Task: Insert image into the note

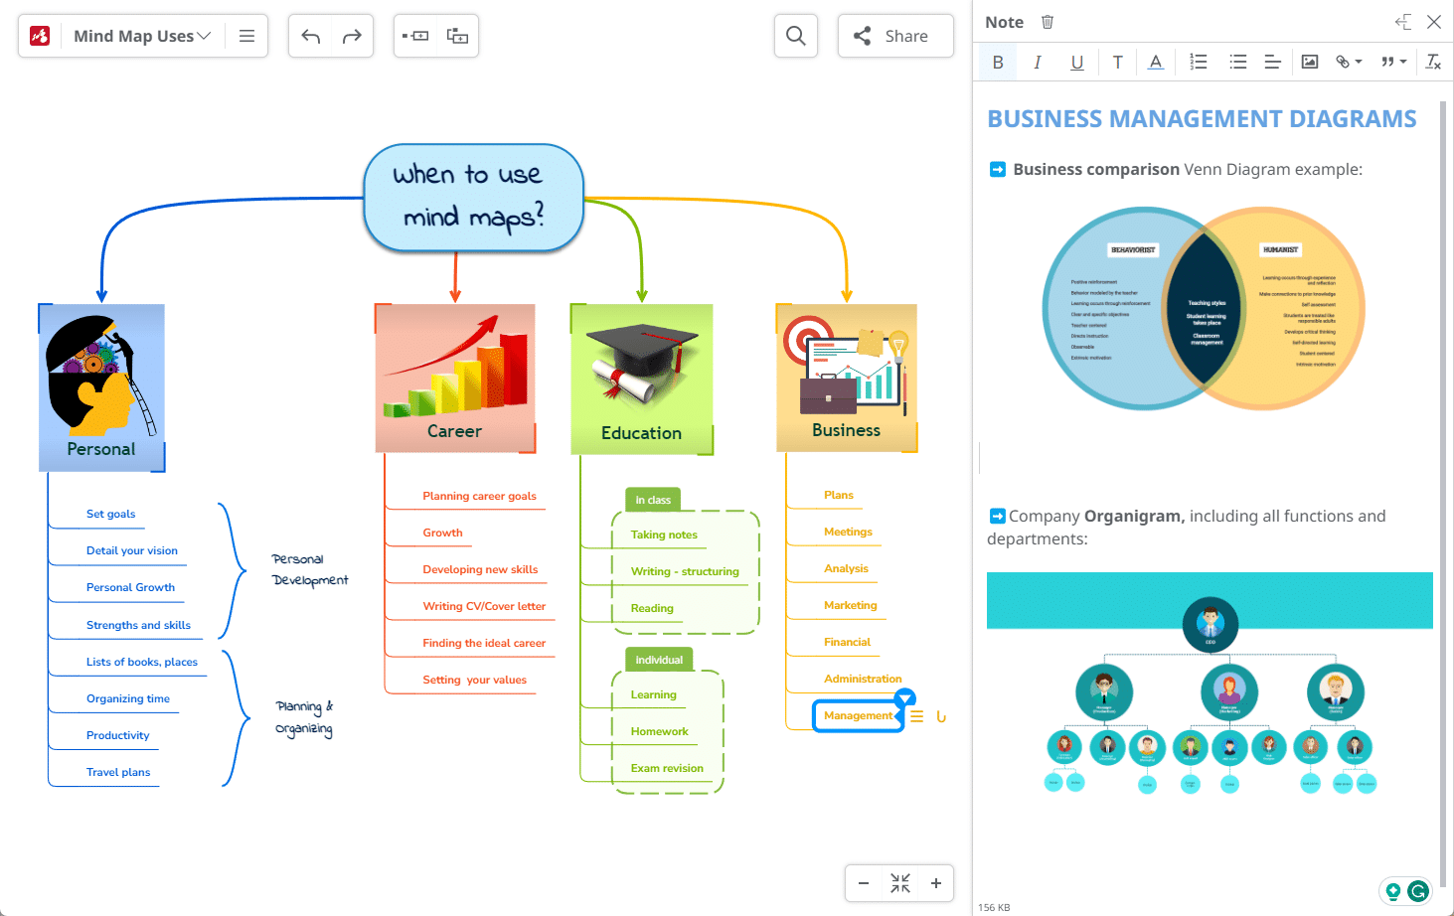Action: coord(1310,63)
